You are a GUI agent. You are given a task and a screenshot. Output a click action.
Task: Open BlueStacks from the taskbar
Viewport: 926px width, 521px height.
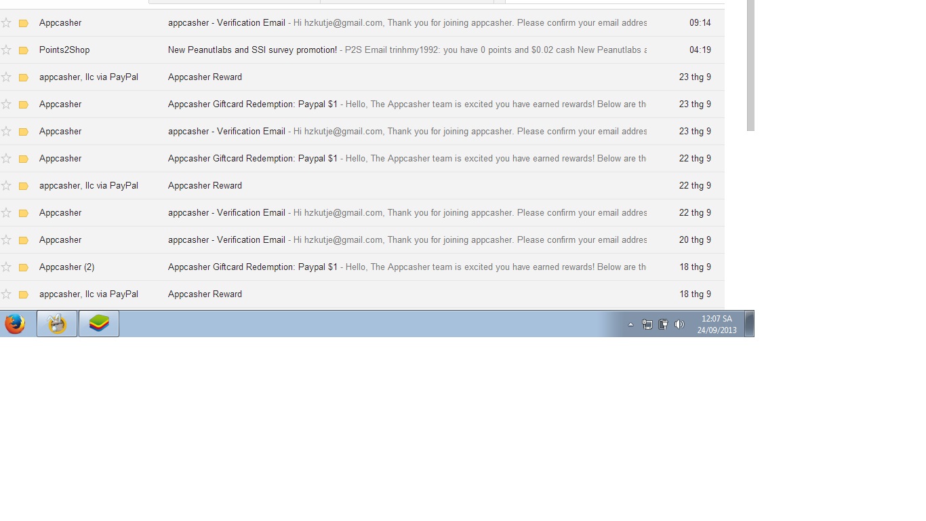click(99, 324)
